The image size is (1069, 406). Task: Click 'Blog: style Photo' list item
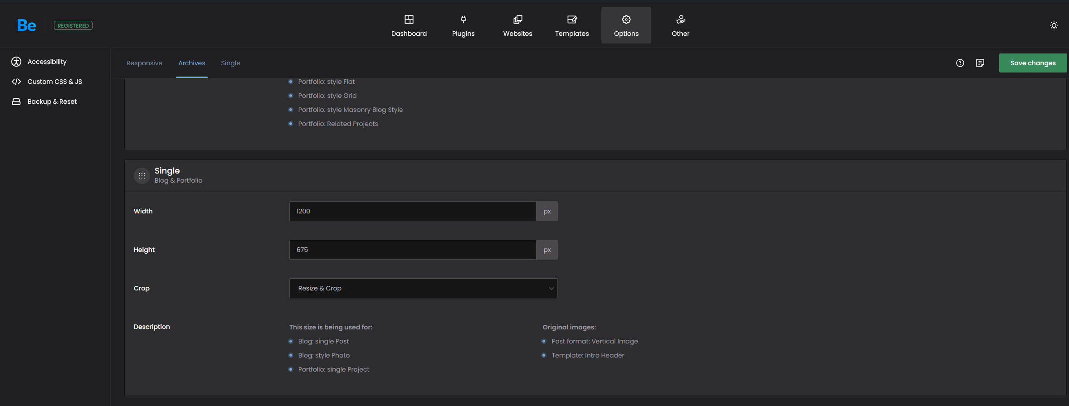click(324, 355)
